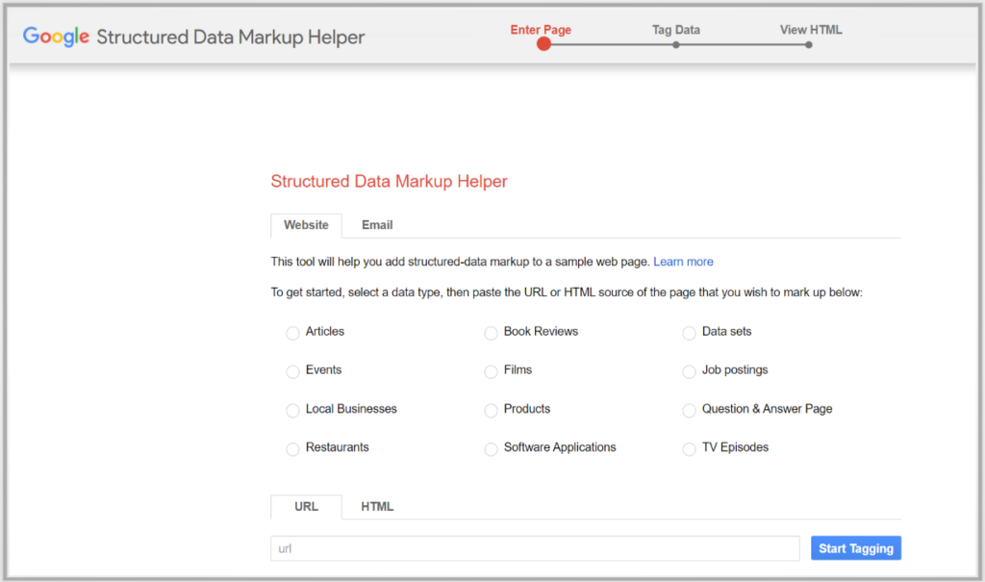
Task: Click the red Enter Page step marker
Action: coord(543,43)
